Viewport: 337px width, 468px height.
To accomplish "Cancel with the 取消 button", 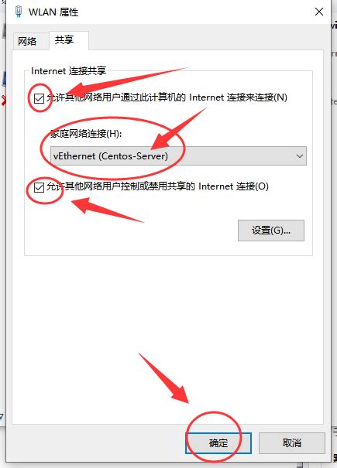I will click(292, 443).
